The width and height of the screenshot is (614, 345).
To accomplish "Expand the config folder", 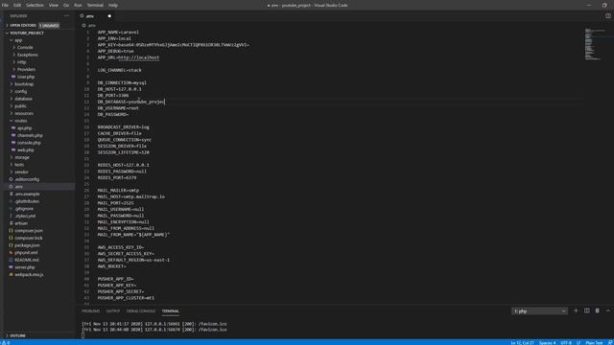I will click(21, 92).
